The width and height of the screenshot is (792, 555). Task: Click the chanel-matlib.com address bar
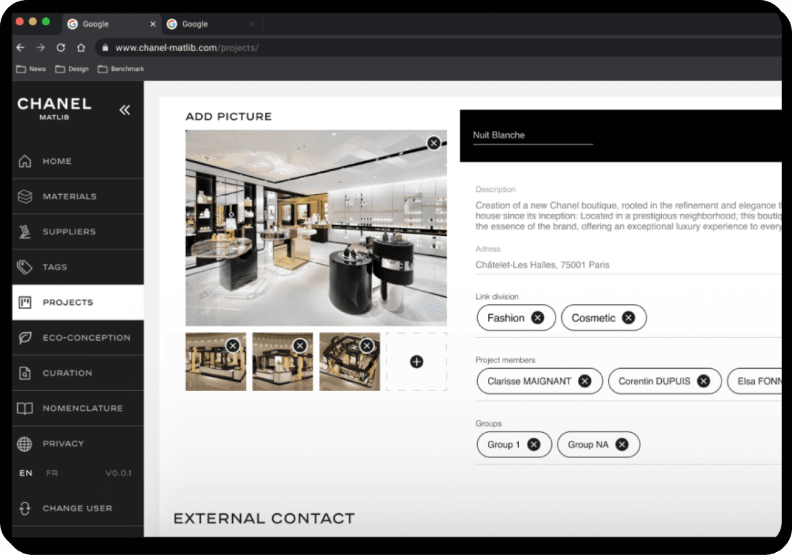pos(438,47)
